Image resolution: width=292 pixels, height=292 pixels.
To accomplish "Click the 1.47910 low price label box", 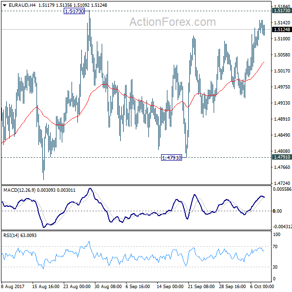I will (x=171, y=158).
